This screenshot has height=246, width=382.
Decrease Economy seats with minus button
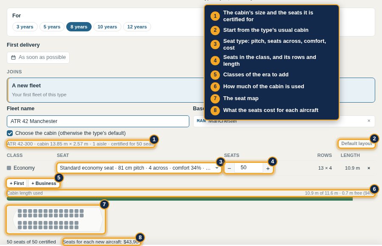(x=229, y=168)
